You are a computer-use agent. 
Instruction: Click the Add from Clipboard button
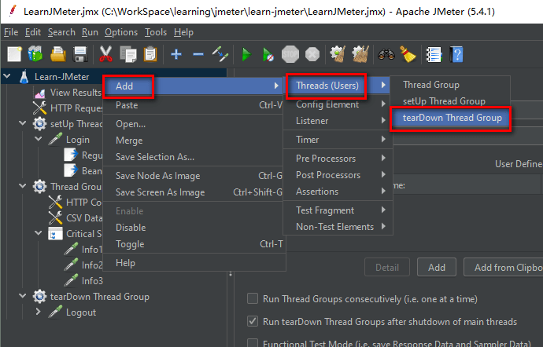coord(504,267)
